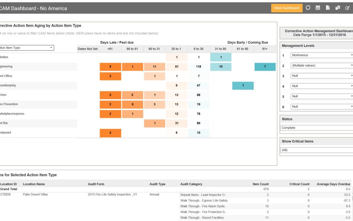Click the Show Critical Items (All) field
Screen dimensions: 353x221
pyautogui.click(x=316, y=150)
